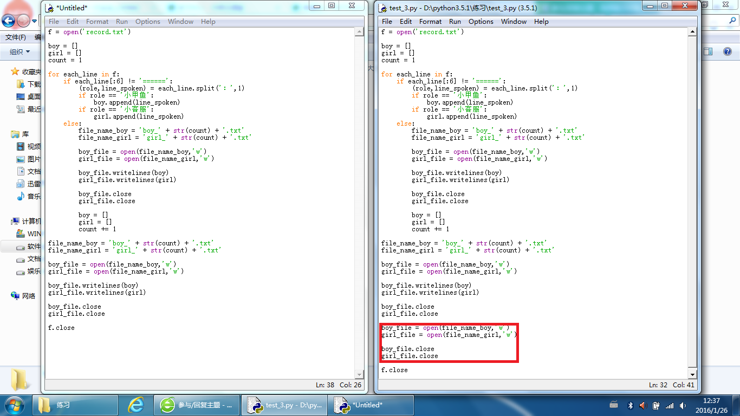Click the system clock showing 12:37

711,405
